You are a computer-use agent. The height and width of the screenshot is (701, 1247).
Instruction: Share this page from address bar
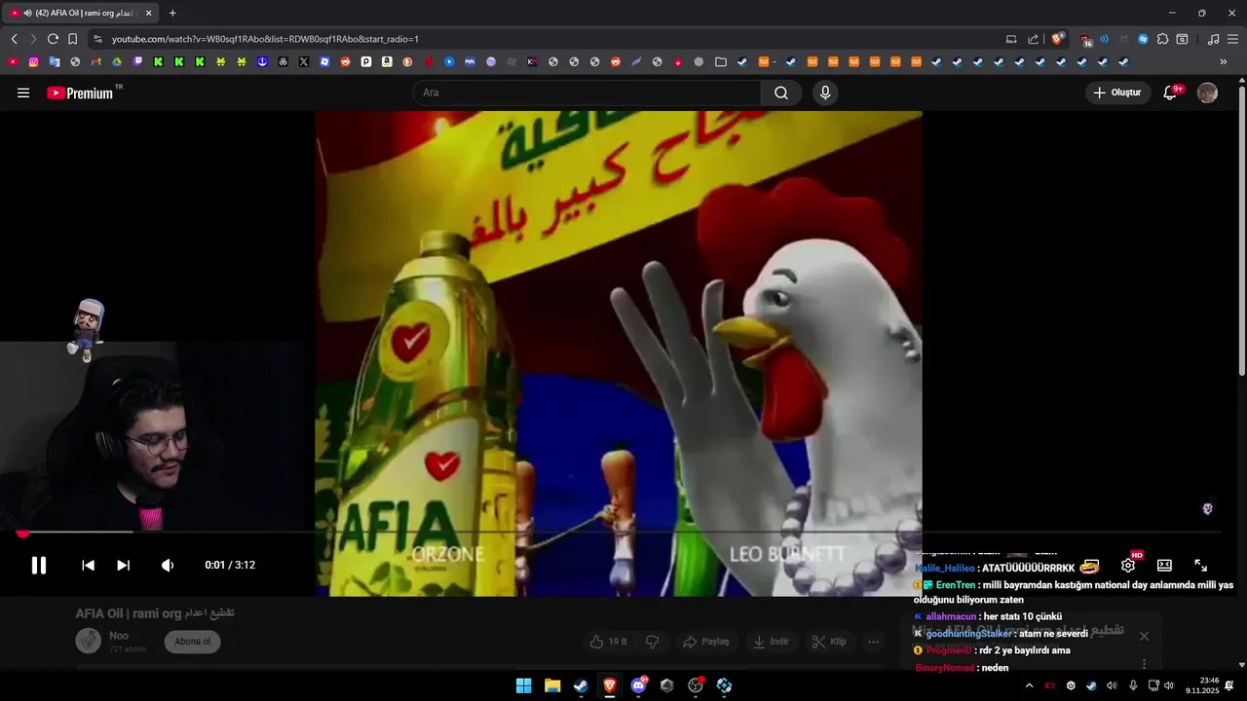pos(1034,39)
